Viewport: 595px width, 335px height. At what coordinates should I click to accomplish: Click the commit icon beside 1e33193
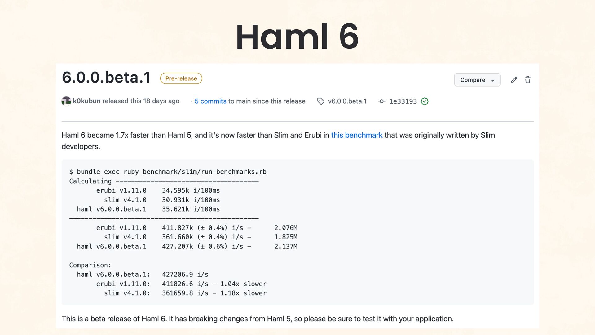pyautogui.click(x=381, y=101)
